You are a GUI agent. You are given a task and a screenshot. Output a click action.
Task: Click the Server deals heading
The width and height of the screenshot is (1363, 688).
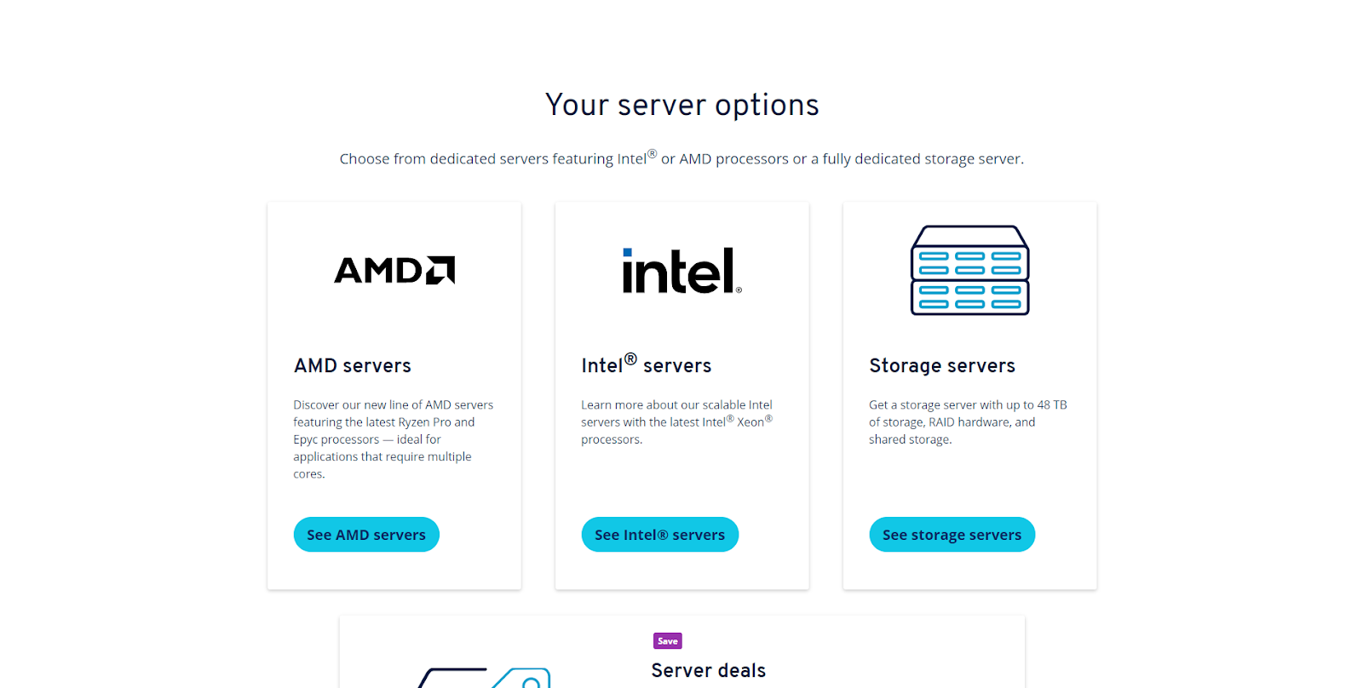pos(709,671)
